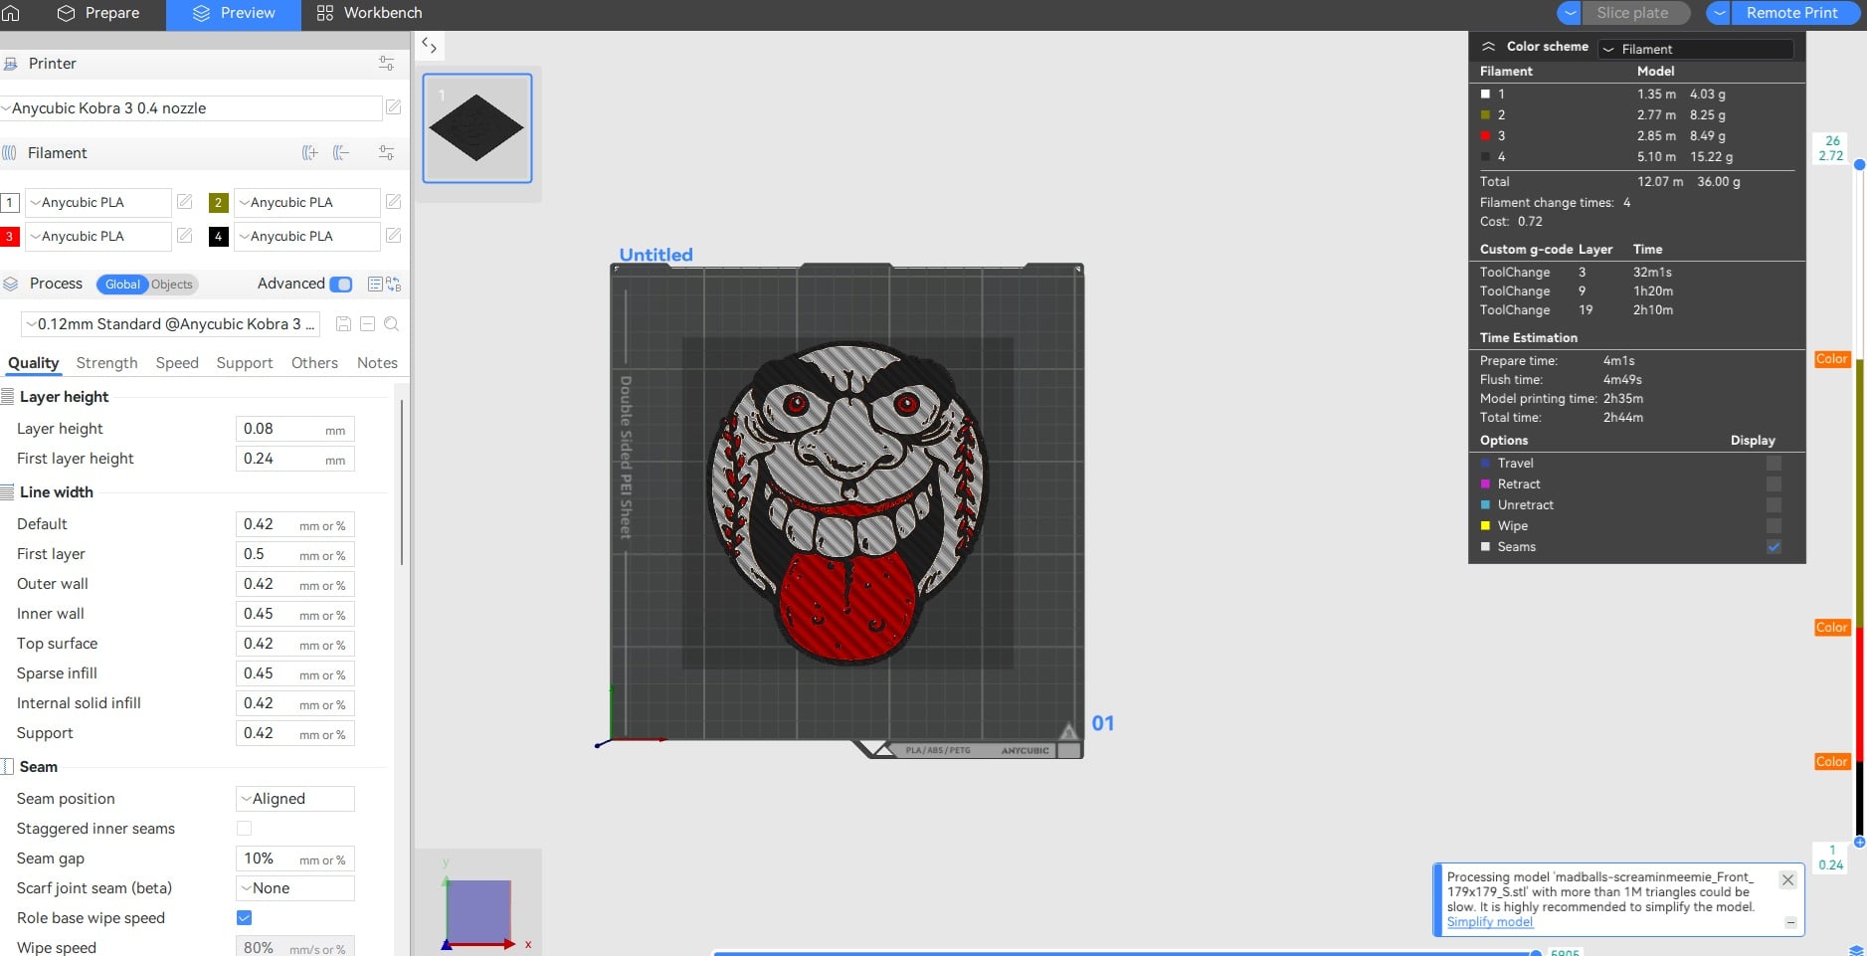Viewport: 1867px width, 956px height.
Task: Open filament 3 Anycubic PLA dropdown
Action: [x=97, y=236]
